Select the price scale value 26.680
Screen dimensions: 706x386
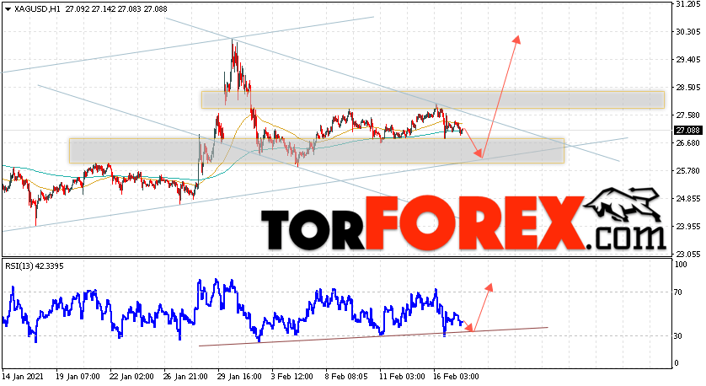tap(687, 143)
